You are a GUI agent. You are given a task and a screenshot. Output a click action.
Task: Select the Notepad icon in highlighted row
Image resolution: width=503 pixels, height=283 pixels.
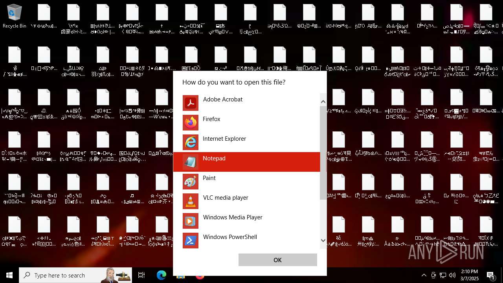click(x=191, y=162)
